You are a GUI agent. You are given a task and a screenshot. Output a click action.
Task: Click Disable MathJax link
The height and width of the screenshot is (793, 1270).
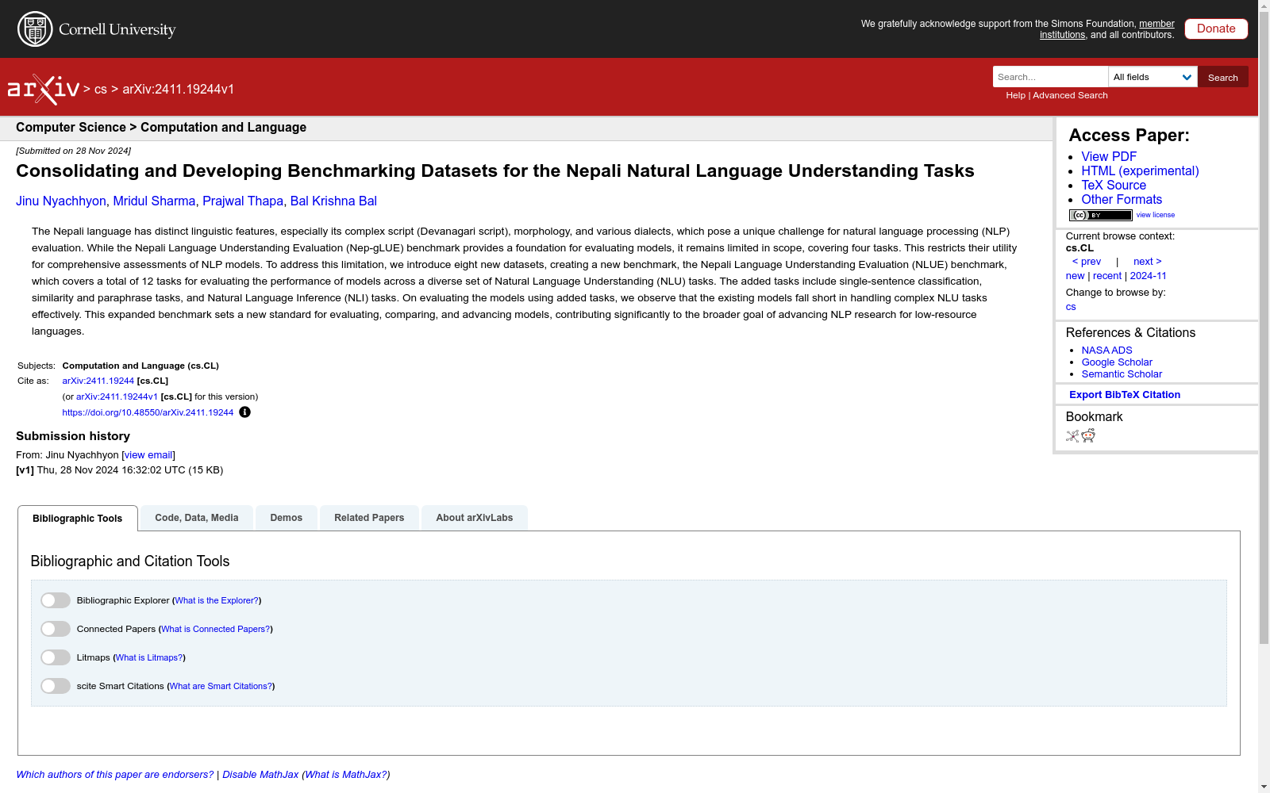pos(260,775)
